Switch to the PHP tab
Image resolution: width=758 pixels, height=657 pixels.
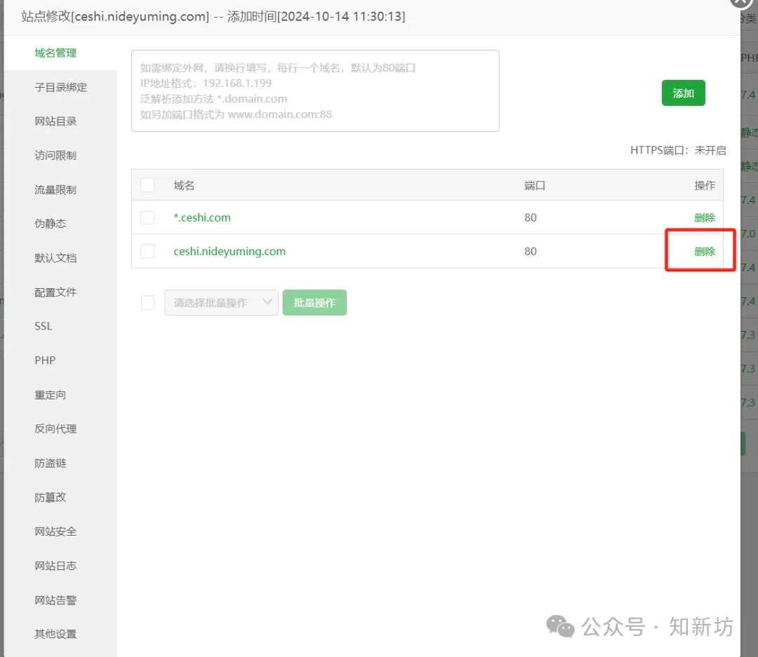[45, 360]
